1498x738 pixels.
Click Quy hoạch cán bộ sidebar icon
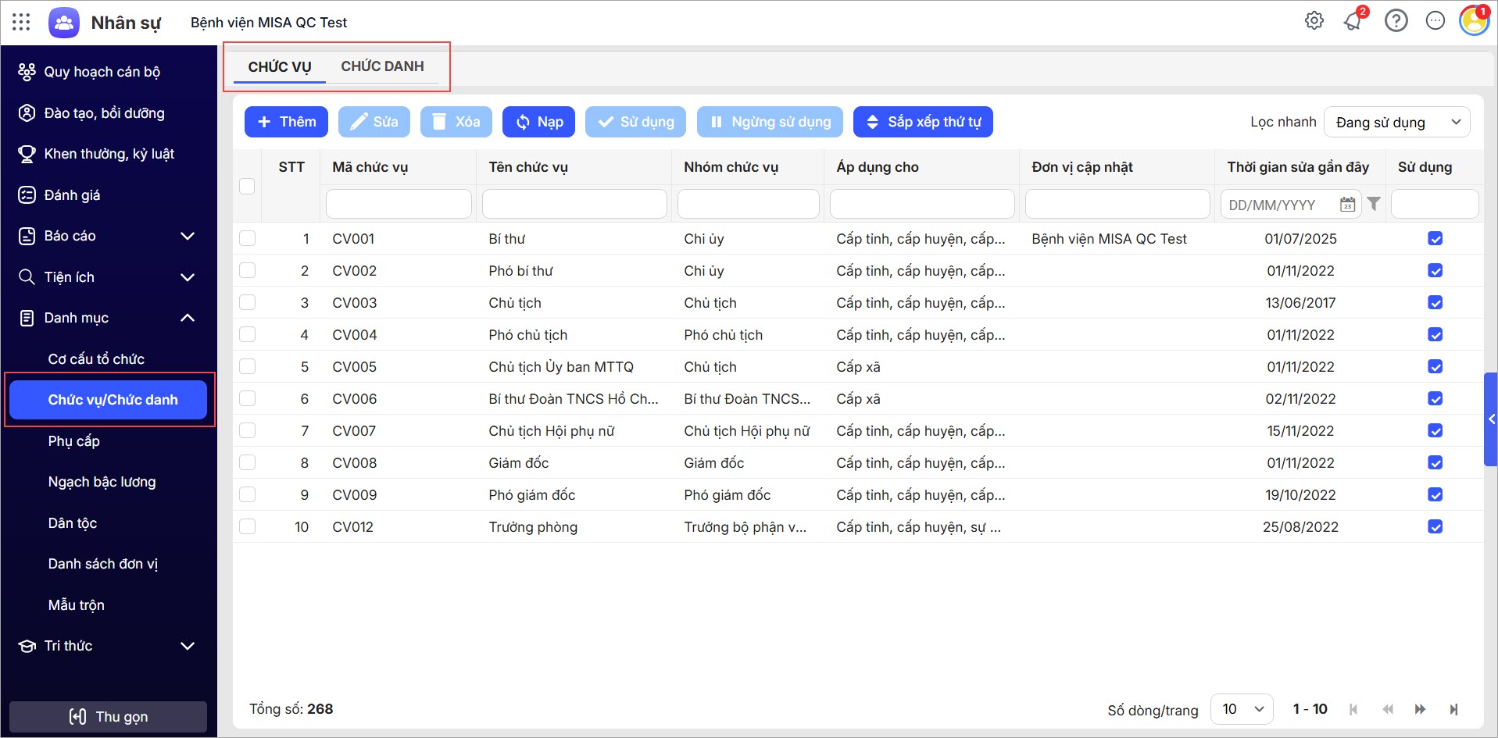click(27, 72)
